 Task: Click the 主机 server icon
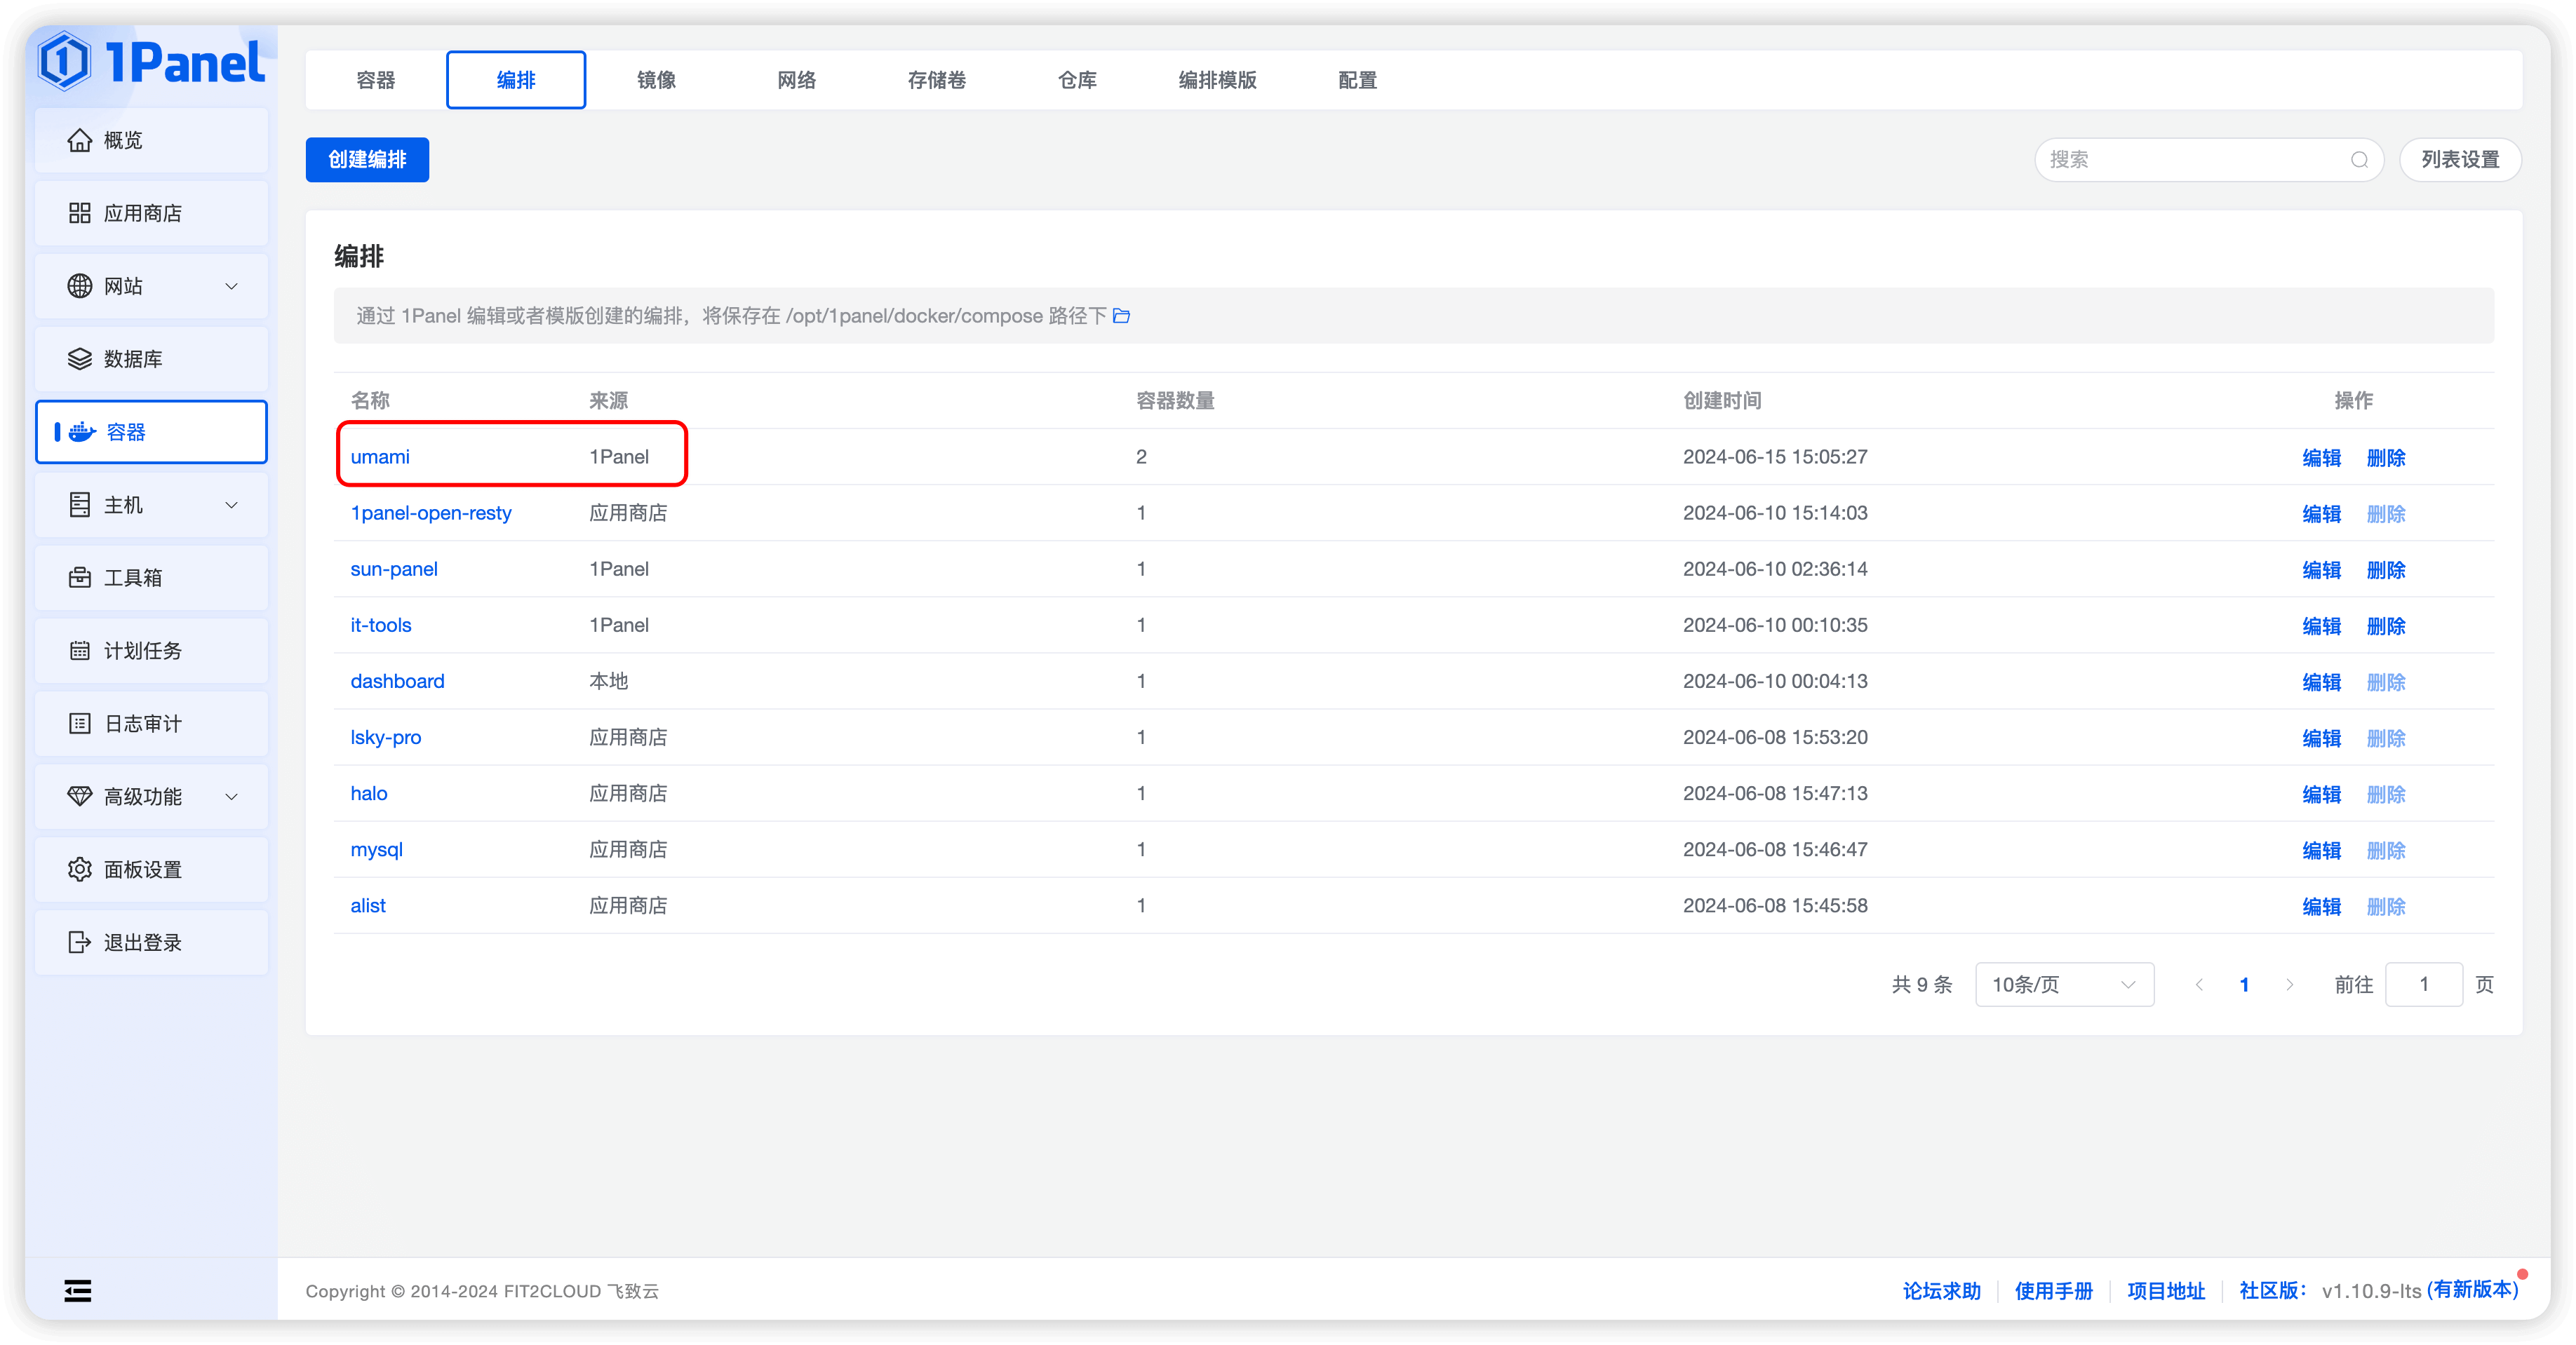79,505
